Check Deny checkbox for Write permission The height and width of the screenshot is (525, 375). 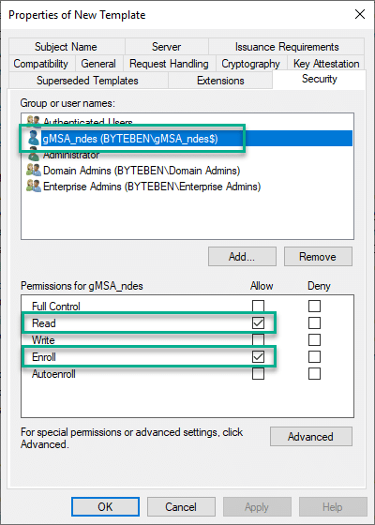point(314,339)
